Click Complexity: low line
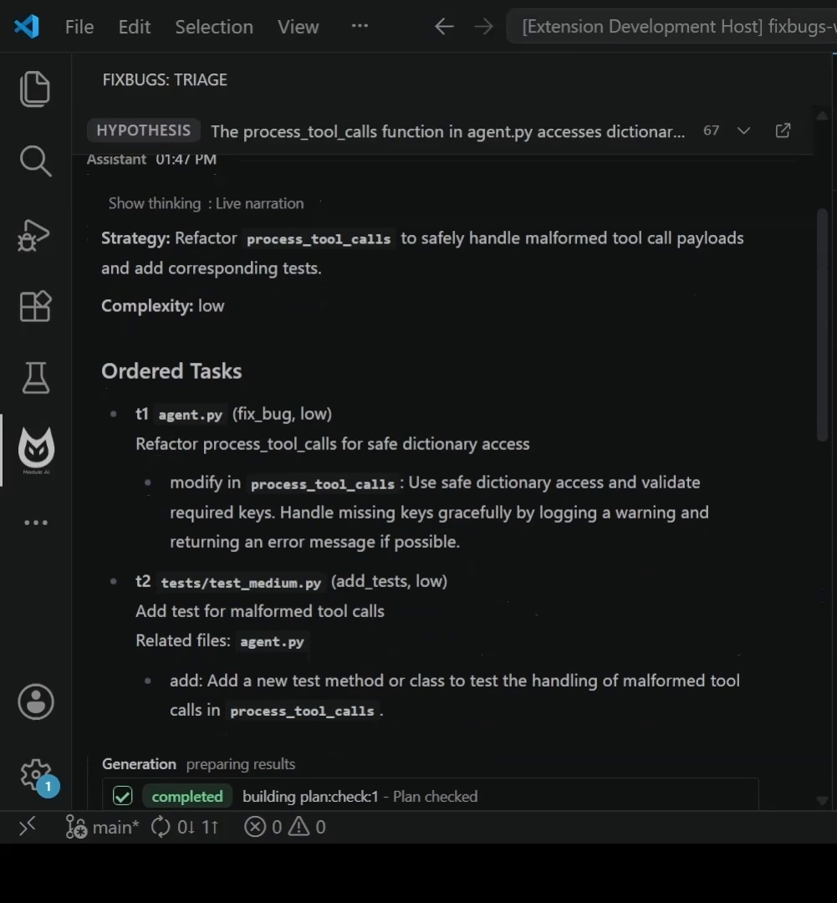837x903 pixels. (163, 306)
